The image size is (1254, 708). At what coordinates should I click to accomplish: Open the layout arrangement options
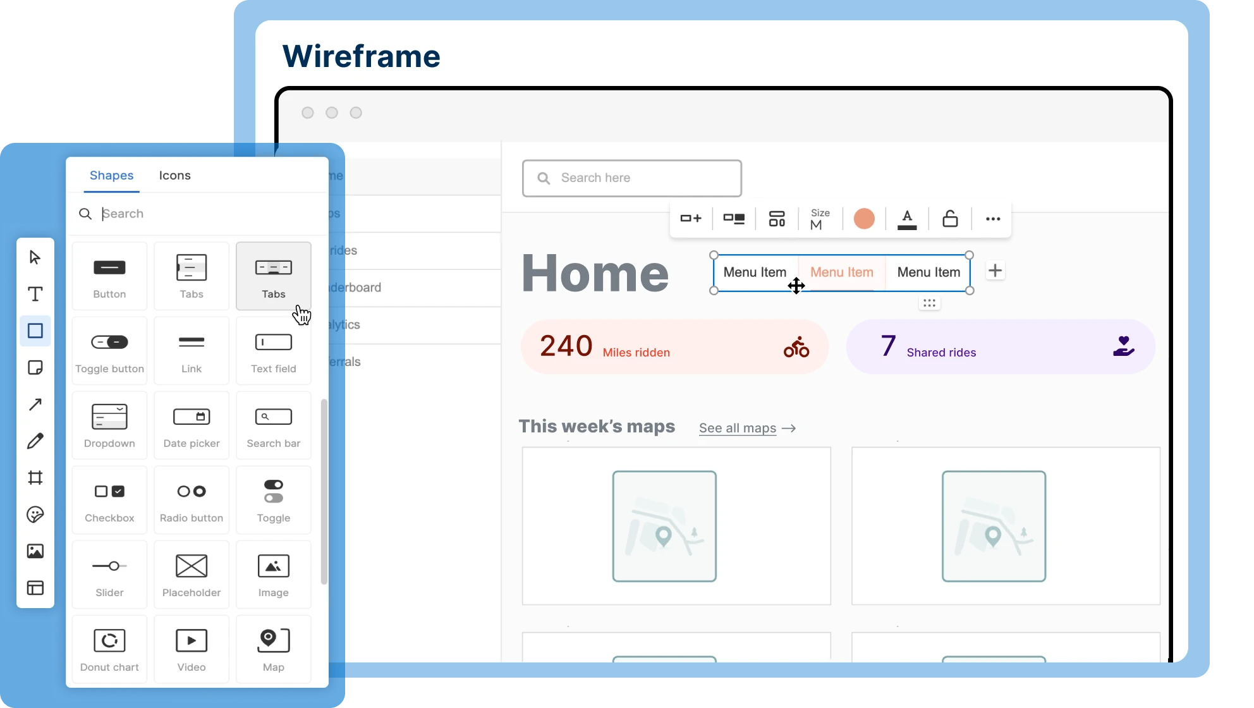[x=777, y=219]
